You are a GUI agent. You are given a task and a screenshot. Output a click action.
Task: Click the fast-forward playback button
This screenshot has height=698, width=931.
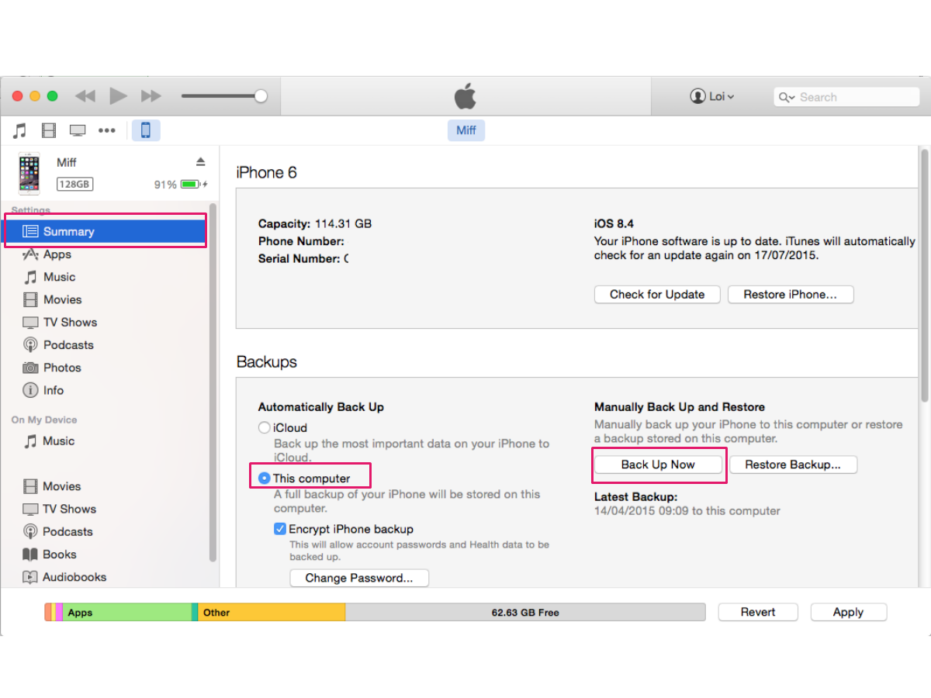point(151,96)
